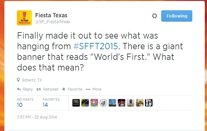Click the Schertz, TX location tag
The width and height of the screenshot is (207, 131).
click(x=32, y=80)
